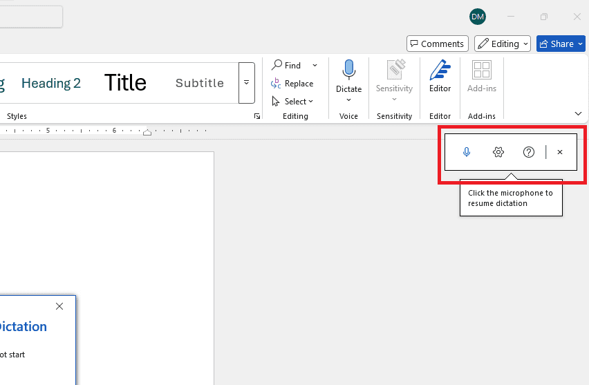Image resolution: width=589 pixels, height=385 pixels.
Task: Apply the Title style
Action: [125, 83]
